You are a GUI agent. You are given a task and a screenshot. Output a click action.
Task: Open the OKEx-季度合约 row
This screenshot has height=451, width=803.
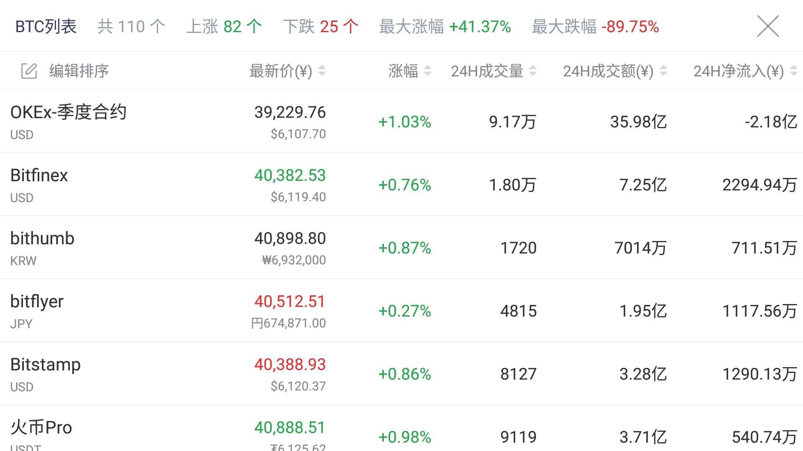coord(401,121)
